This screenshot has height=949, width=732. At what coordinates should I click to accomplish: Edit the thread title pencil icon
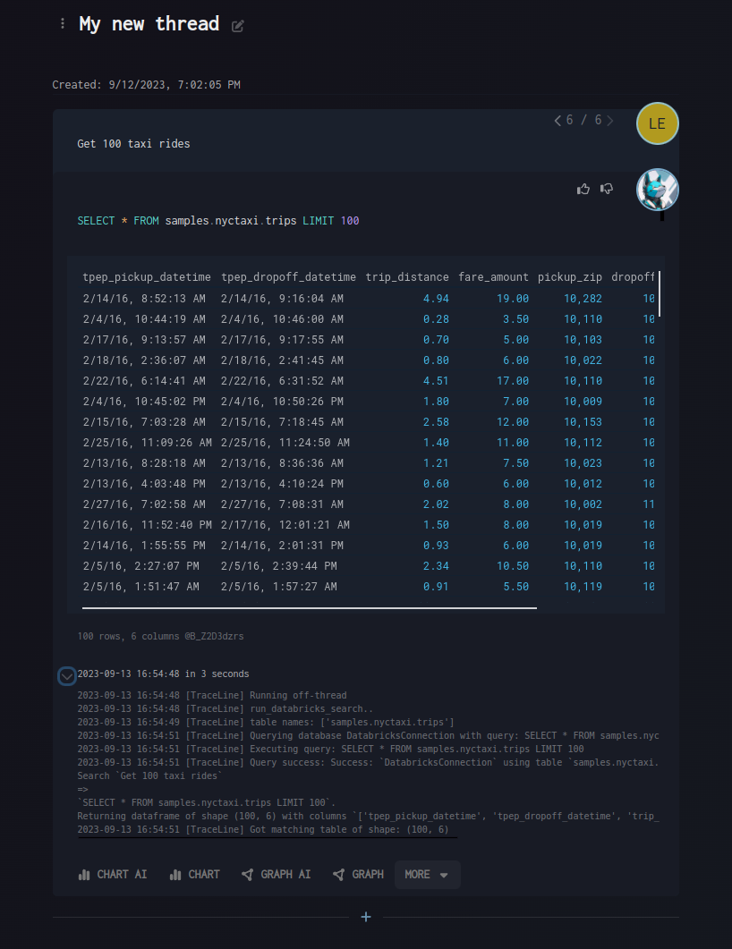pyautogui.click(x=238, y=26)
